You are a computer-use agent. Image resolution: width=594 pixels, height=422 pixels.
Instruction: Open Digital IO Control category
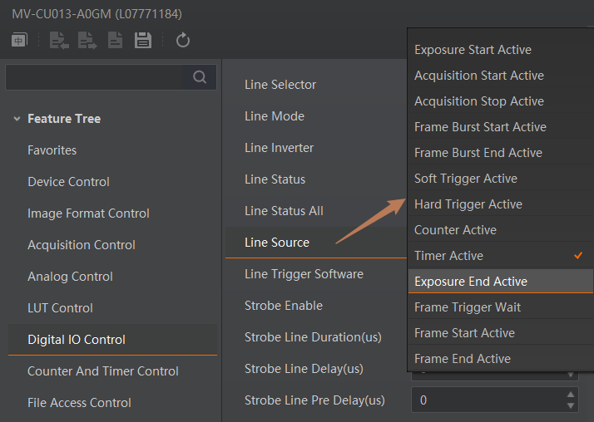click(77, 340)
